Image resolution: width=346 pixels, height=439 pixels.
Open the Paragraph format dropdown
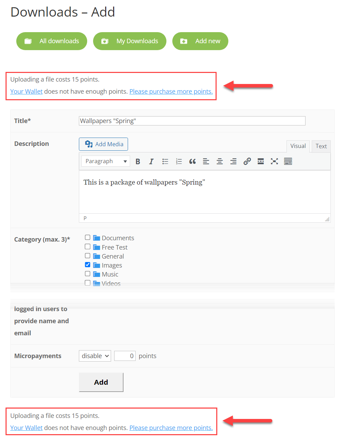point(106,161)
